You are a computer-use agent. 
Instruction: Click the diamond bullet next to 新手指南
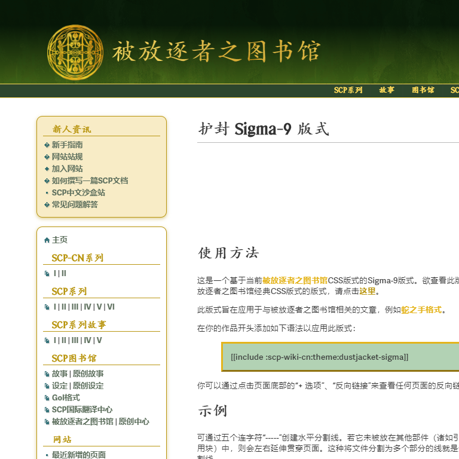pos(47,145)
